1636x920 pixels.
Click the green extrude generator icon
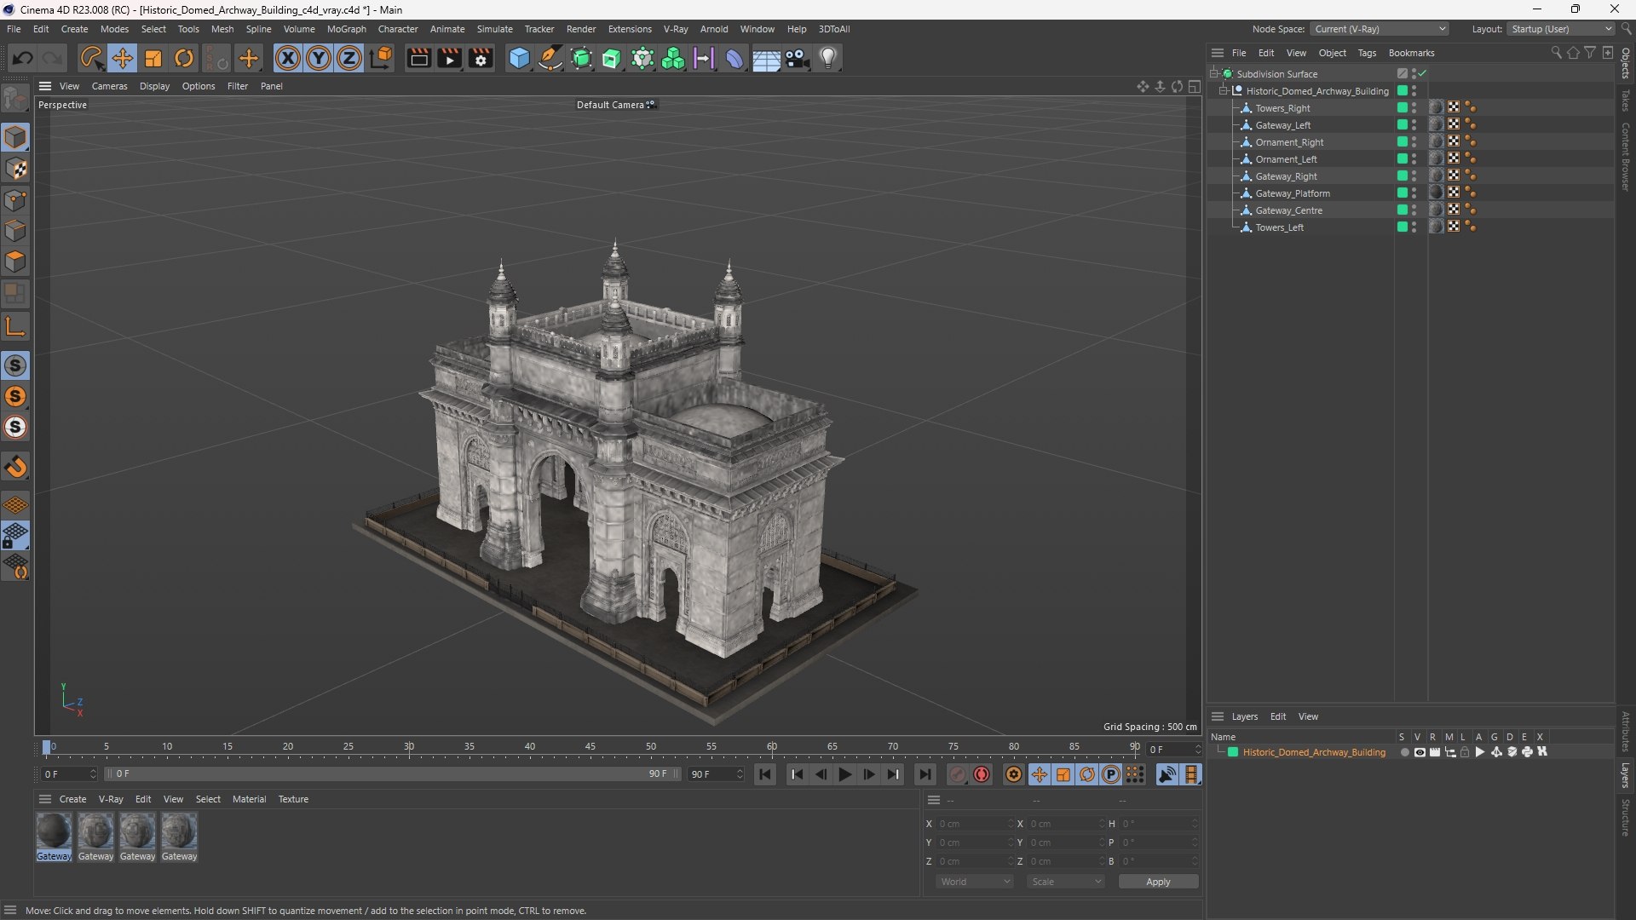point(612,58)
